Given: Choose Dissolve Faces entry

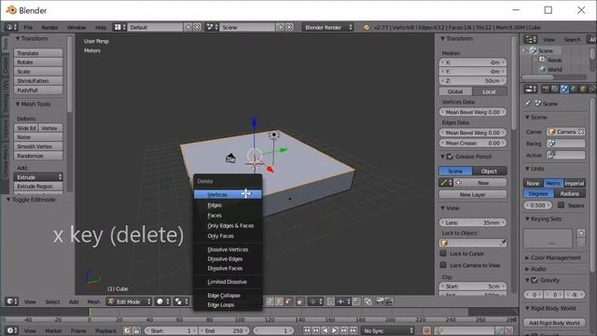Looking at the screenshot, I should click(x=228, y=268).
